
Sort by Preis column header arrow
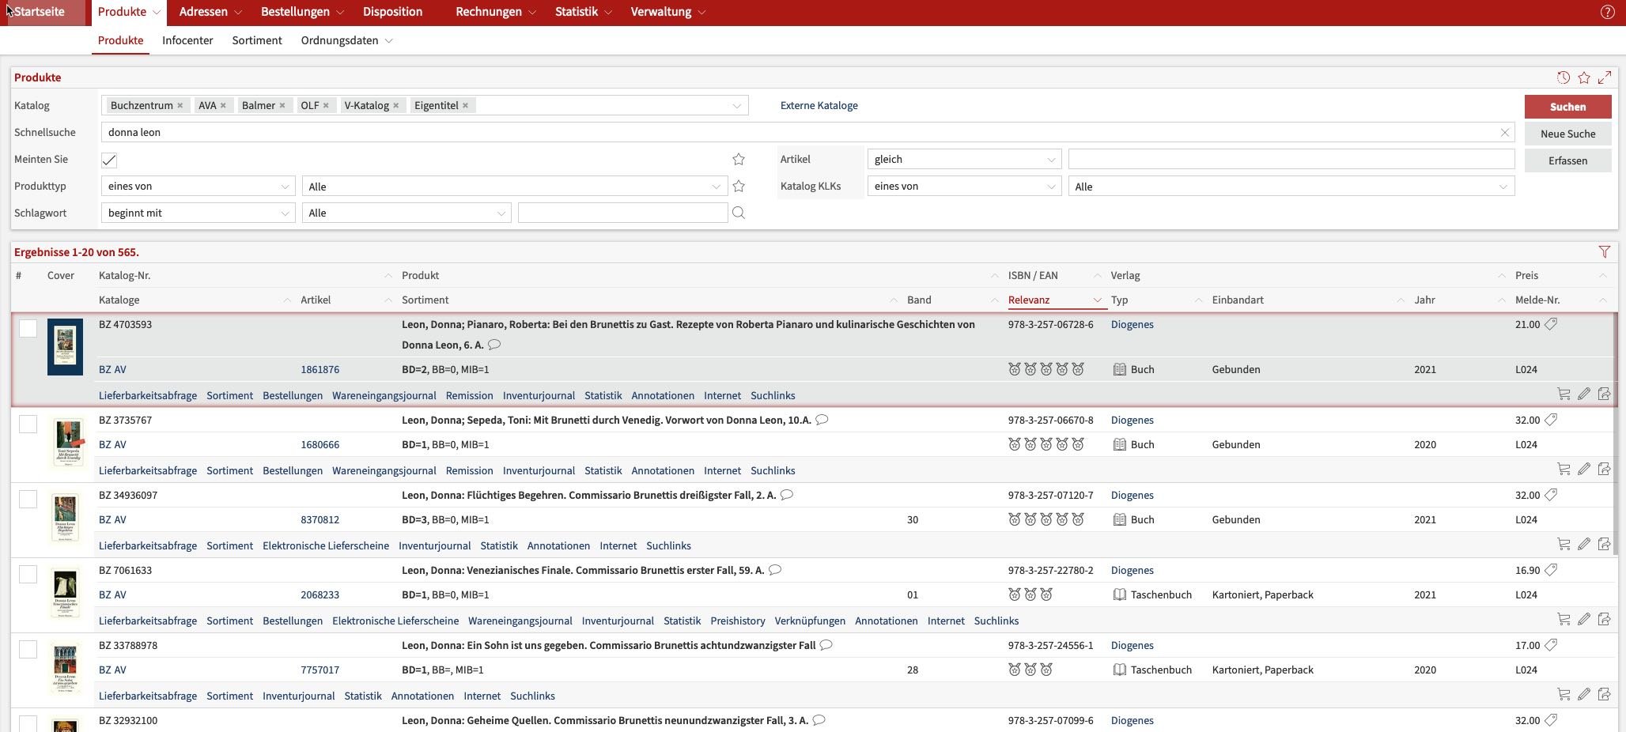point(1603,276)
